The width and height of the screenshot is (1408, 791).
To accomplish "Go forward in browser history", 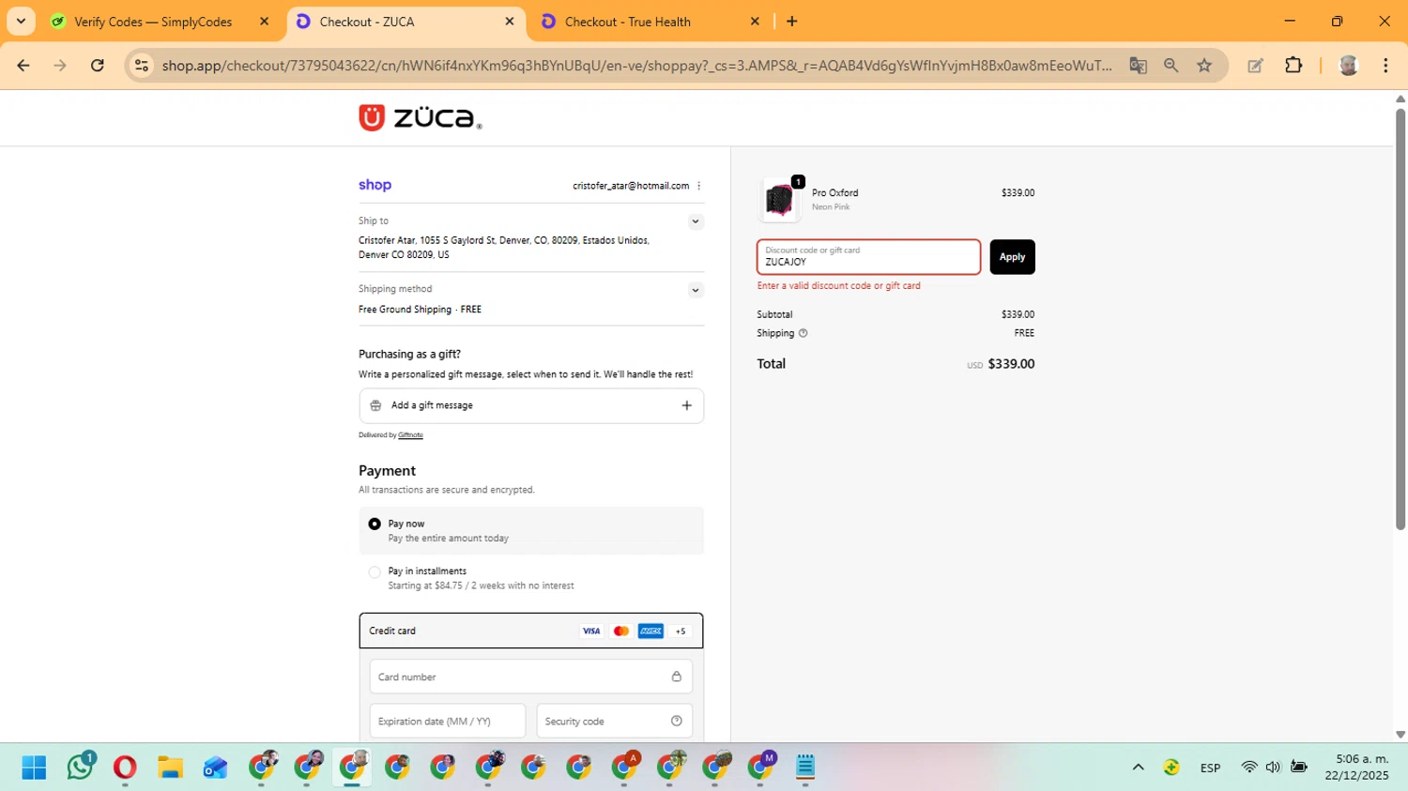I will click(60, 66).
